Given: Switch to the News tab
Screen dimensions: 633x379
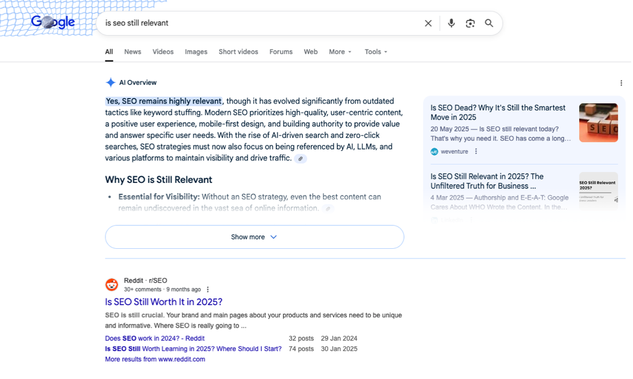Looking at the screenshot, I should 133,52.
